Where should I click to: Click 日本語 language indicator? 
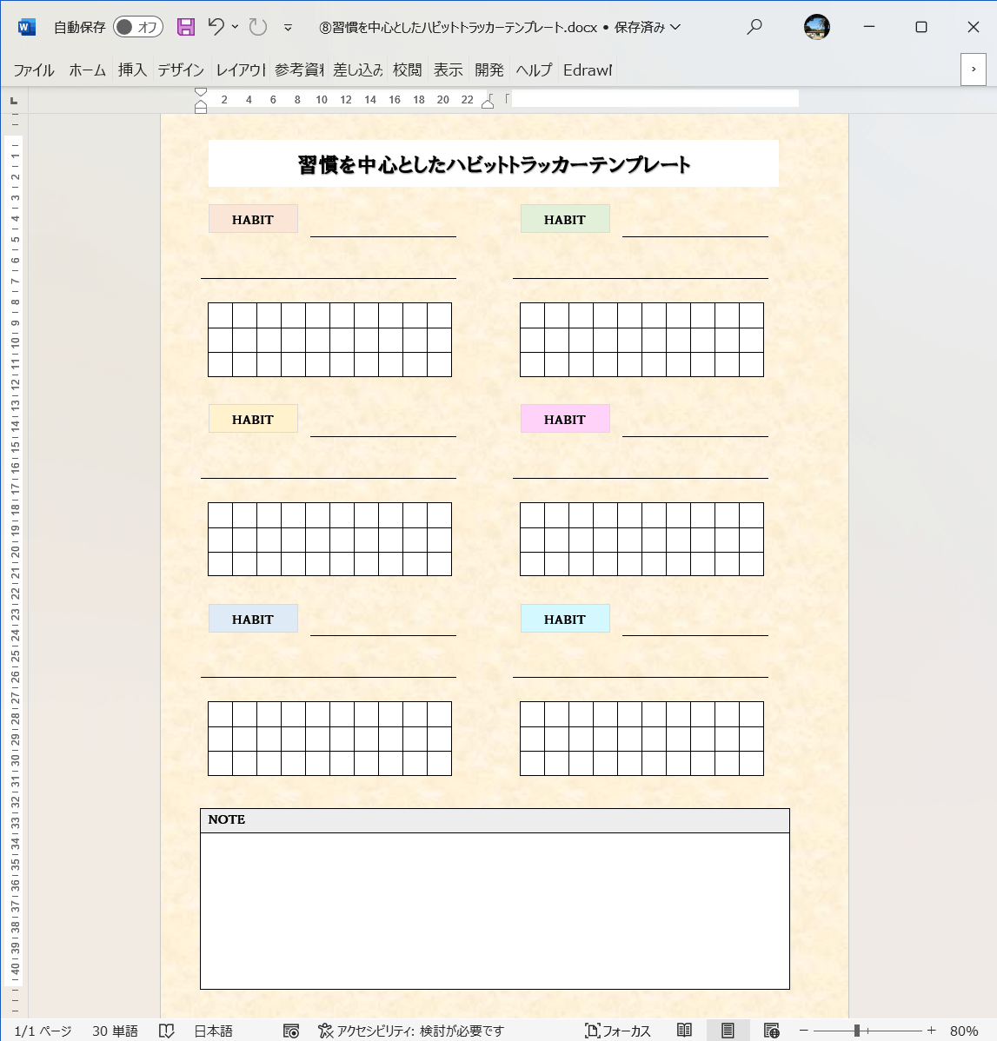pos(212,1031)
